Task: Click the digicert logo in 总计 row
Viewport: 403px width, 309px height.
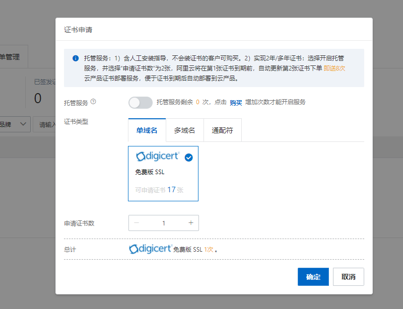Action: (151, 249)
